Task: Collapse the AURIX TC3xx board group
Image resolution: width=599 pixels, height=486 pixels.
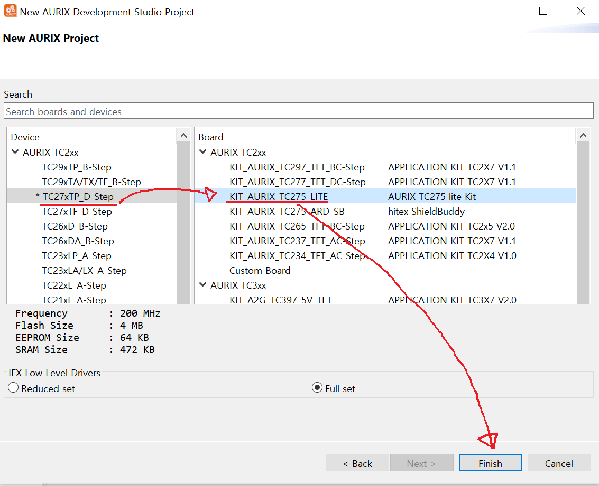Action: coord(203,285)
